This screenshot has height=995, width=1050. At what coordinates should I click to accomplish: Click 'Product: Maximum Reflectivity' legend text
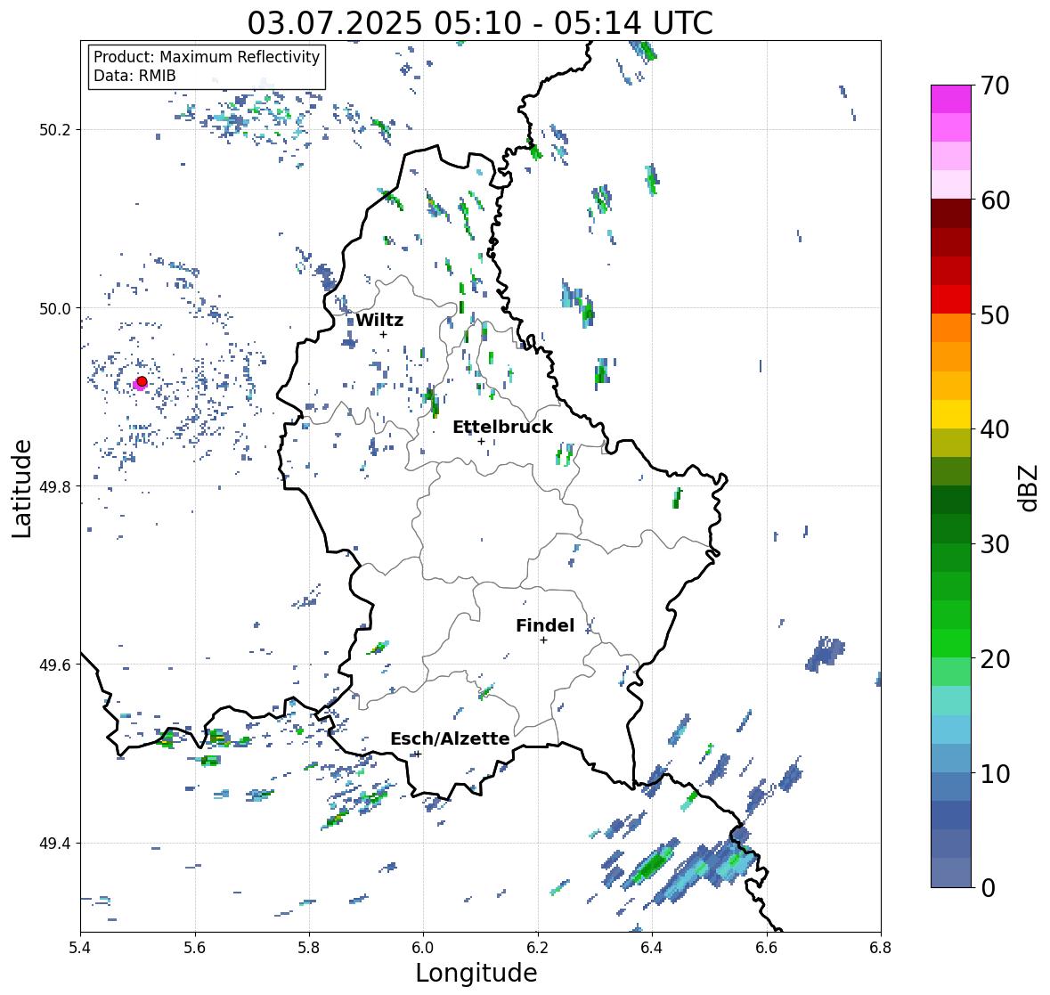(207, 57)
